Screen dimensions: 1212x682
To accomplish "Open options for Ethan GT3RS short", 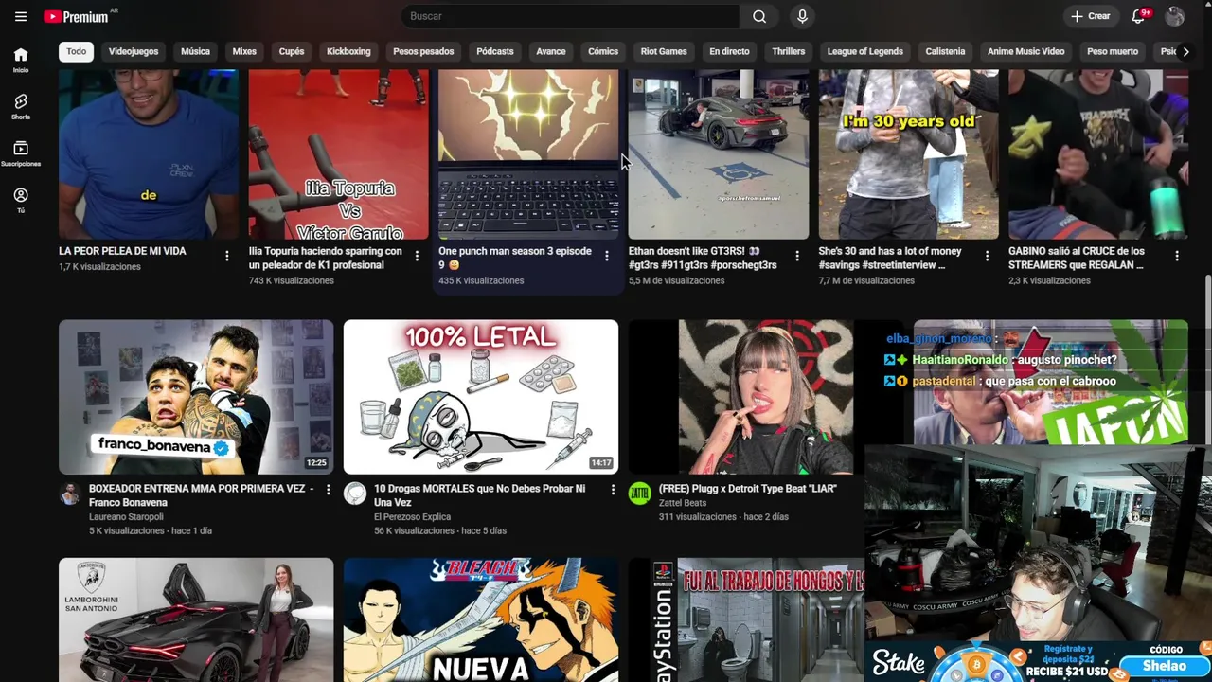I will tap(797, 256).
